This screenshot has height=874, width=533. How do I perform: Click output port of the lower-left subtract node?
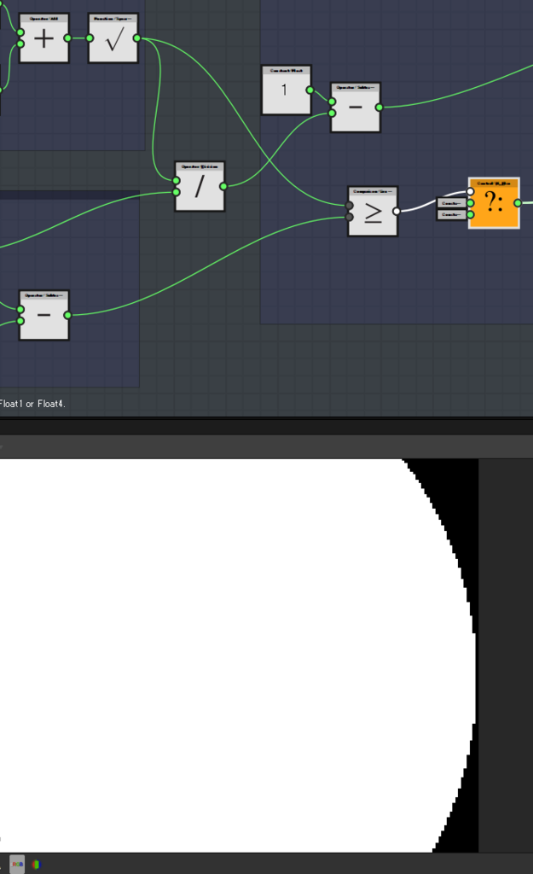tap(67, 316)
